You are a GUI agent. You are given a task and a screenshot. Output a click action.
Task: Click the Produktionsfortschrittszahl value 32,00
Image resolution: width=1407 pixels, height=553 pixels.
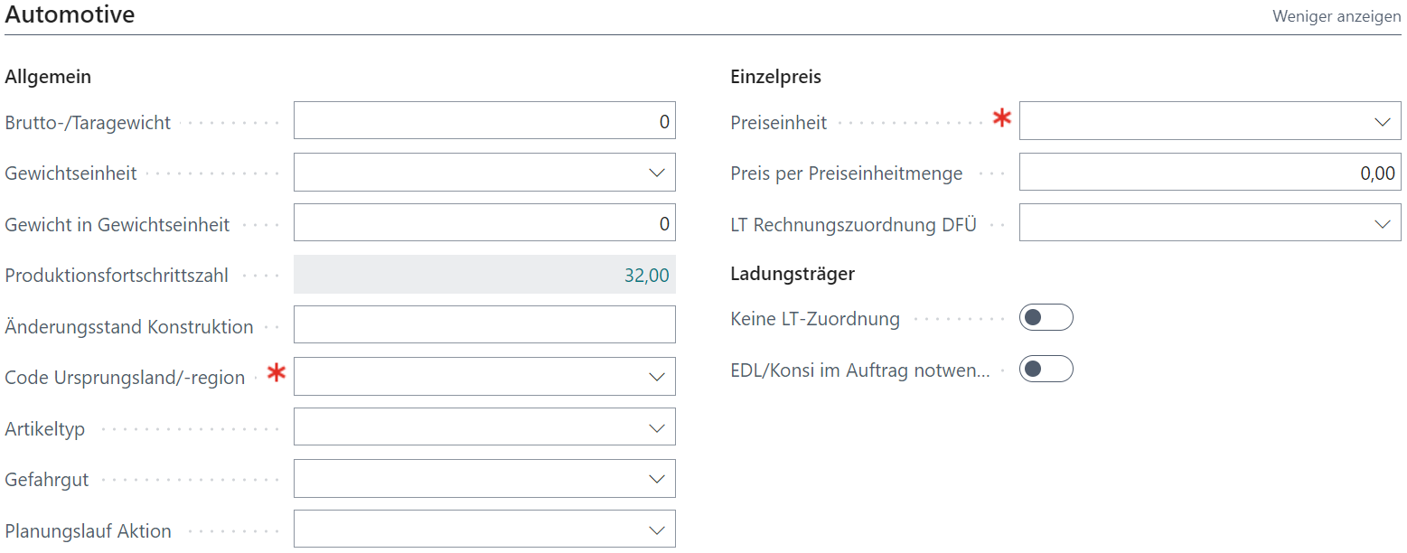[x=646, y=275]
